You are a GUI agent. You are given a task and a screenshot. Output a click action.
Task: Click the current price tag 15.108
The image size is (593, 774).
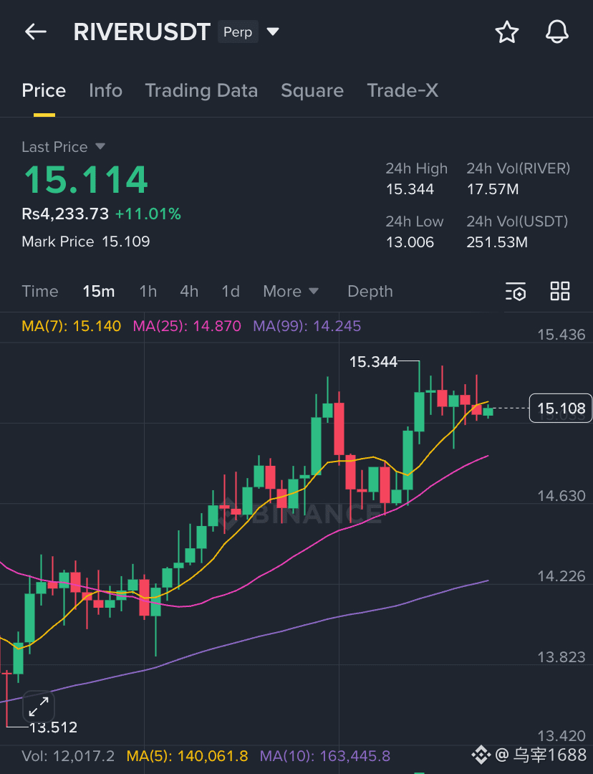coord(561,408)
